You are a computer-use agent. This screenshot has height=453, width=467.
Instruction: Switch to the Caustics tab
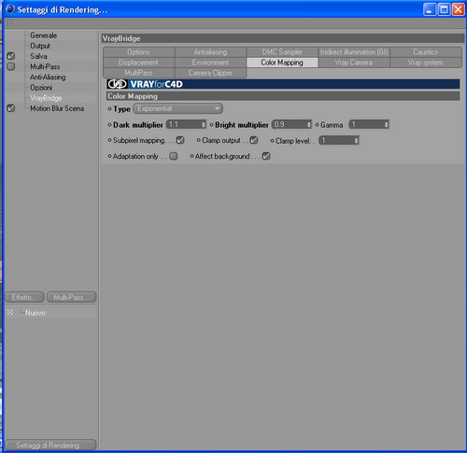tap(426, 52)
